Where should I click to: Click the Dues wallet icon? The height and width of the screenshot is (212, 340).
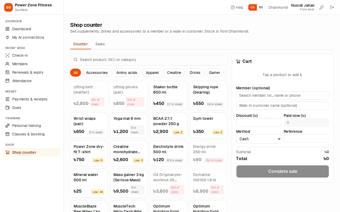pos(7,108)
